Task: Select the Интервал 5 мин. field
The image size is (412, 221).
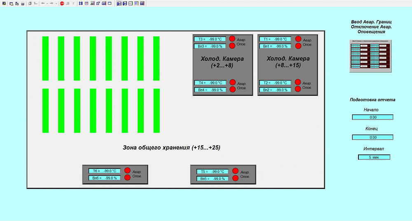Action: tap(374, 157)
